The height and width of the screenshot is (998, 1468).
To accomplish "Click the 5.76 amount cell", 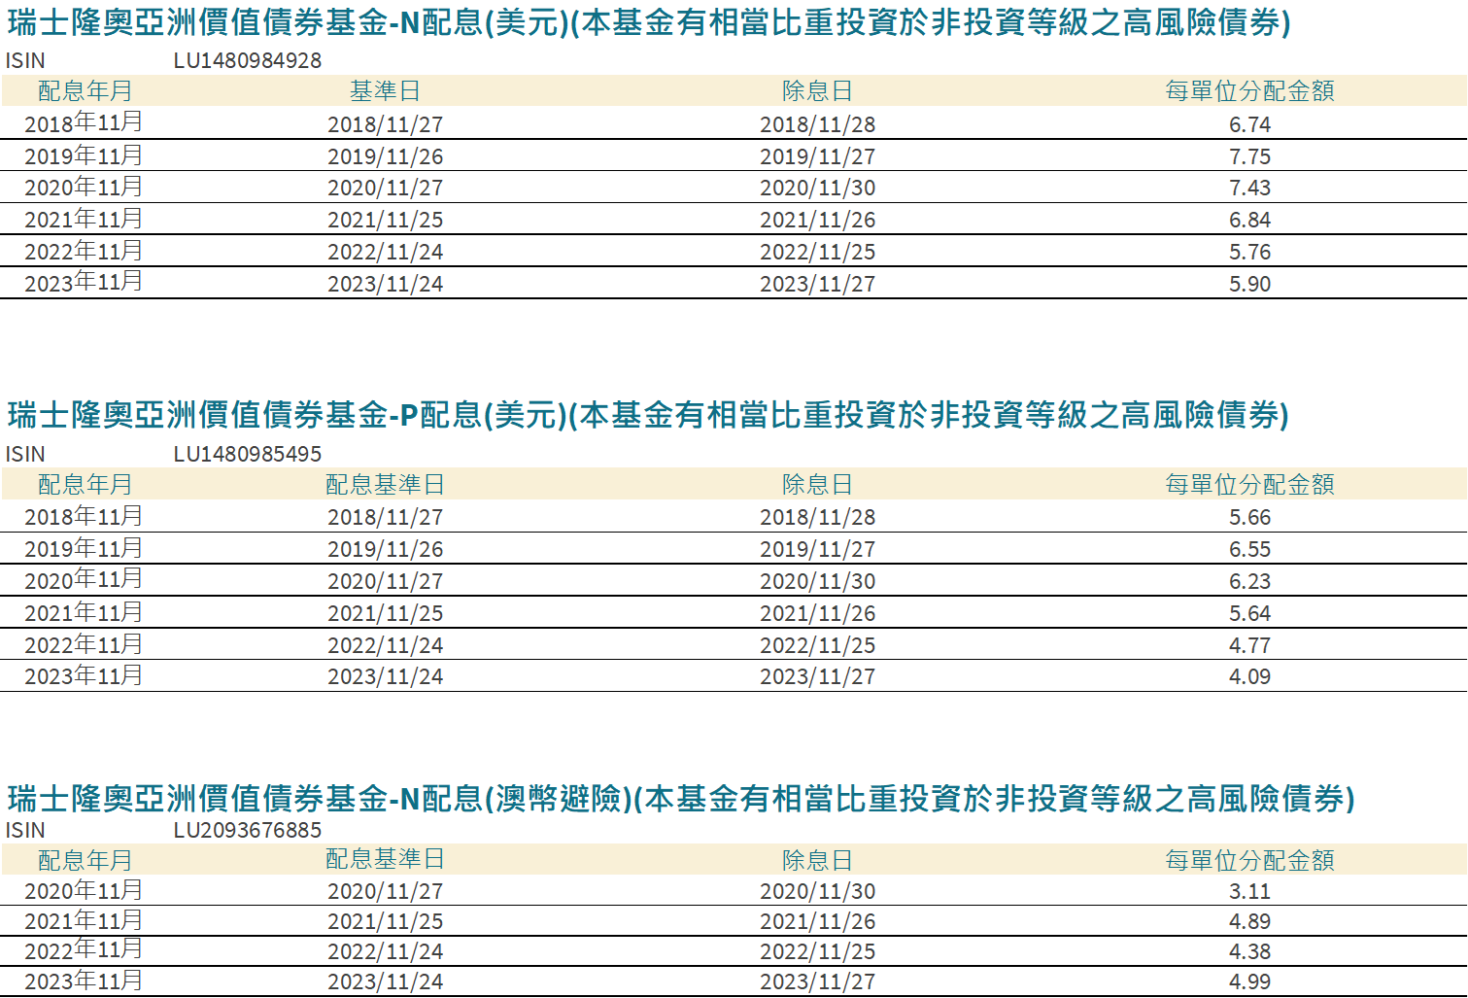I will 1249,252.
